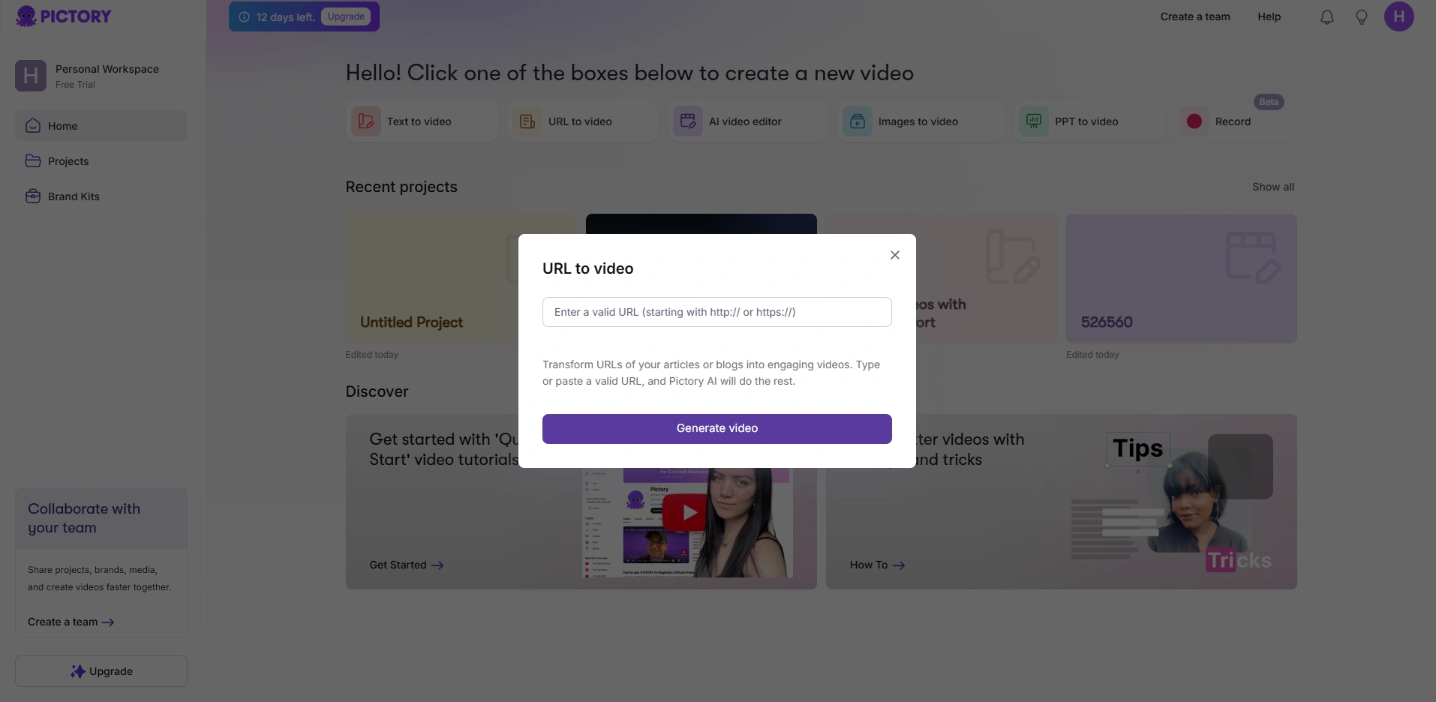This screenshot has height=702, width=1436.
Task: Select the Text to video icon
Action: click(365, 121)
